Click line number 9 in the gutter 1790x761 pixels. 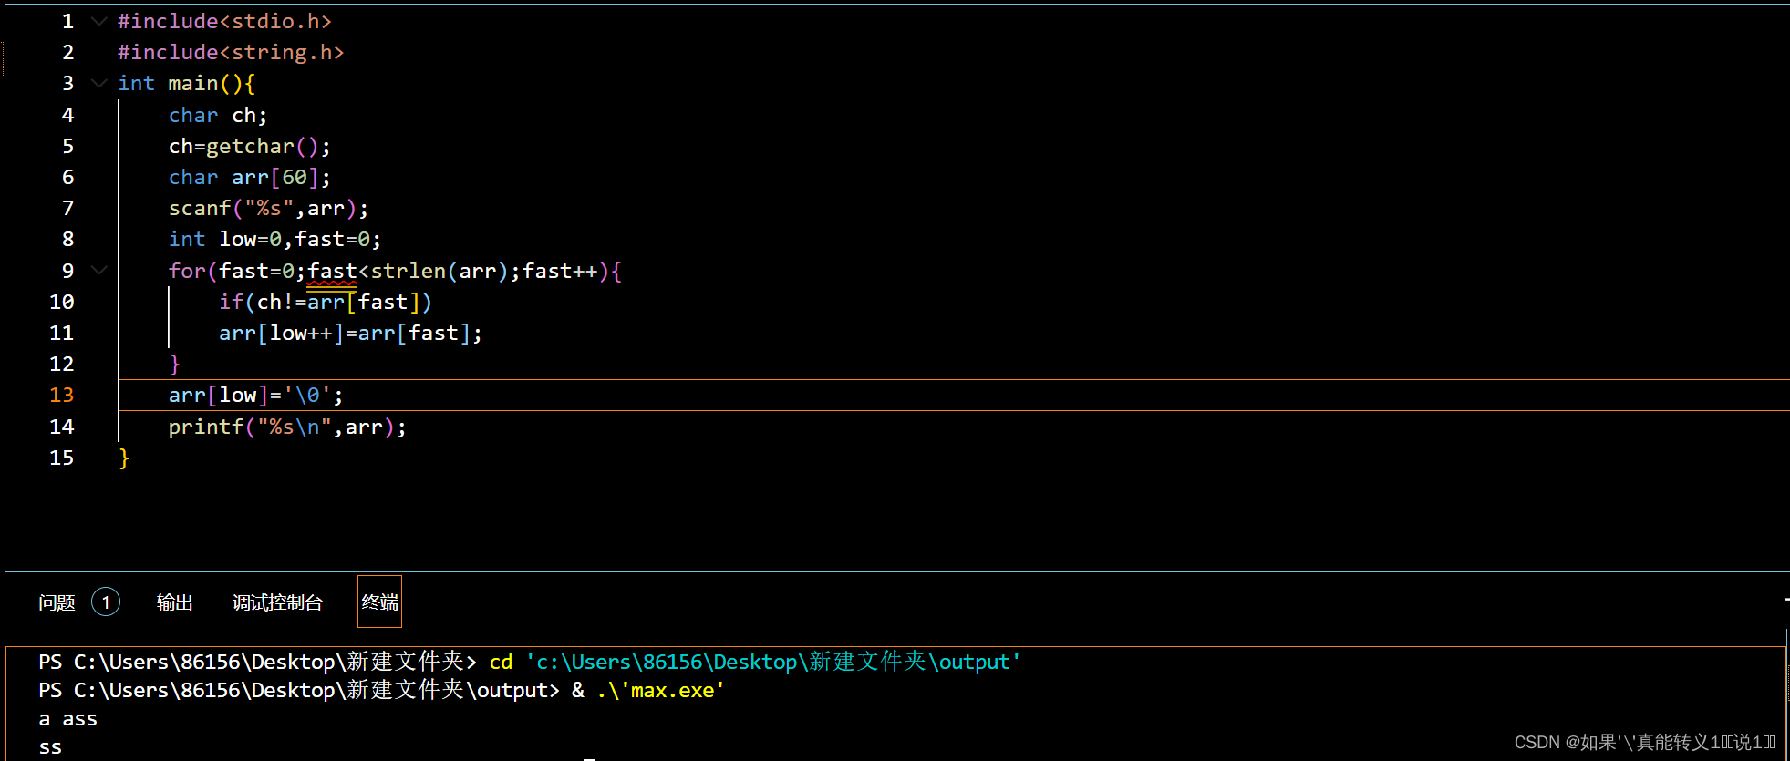point(67,271)
